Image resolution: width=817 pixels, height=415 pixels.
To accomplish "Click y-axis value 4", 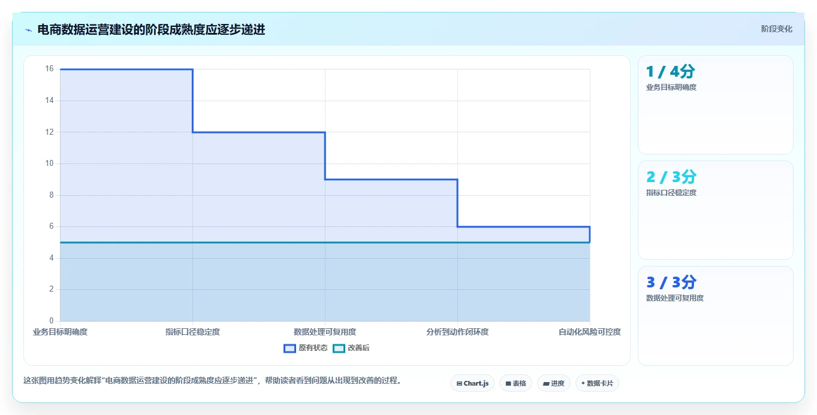I will [x=51, y=258].
